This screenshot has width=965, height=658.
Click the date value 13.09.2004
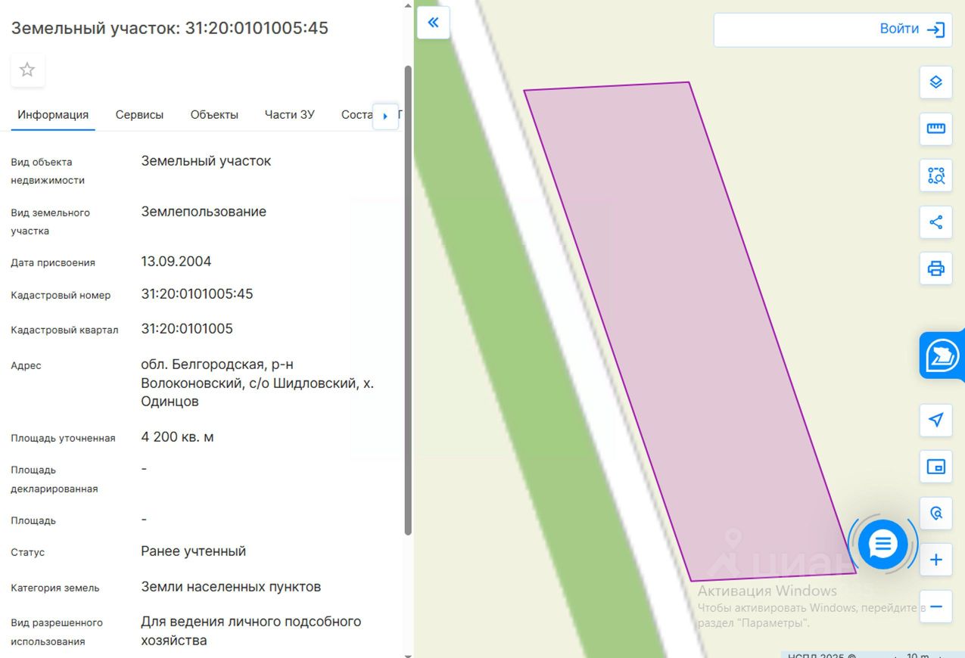176,262
